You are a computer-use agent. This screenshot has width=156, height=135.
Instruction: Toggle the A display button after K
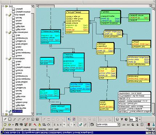coord(64,125)
